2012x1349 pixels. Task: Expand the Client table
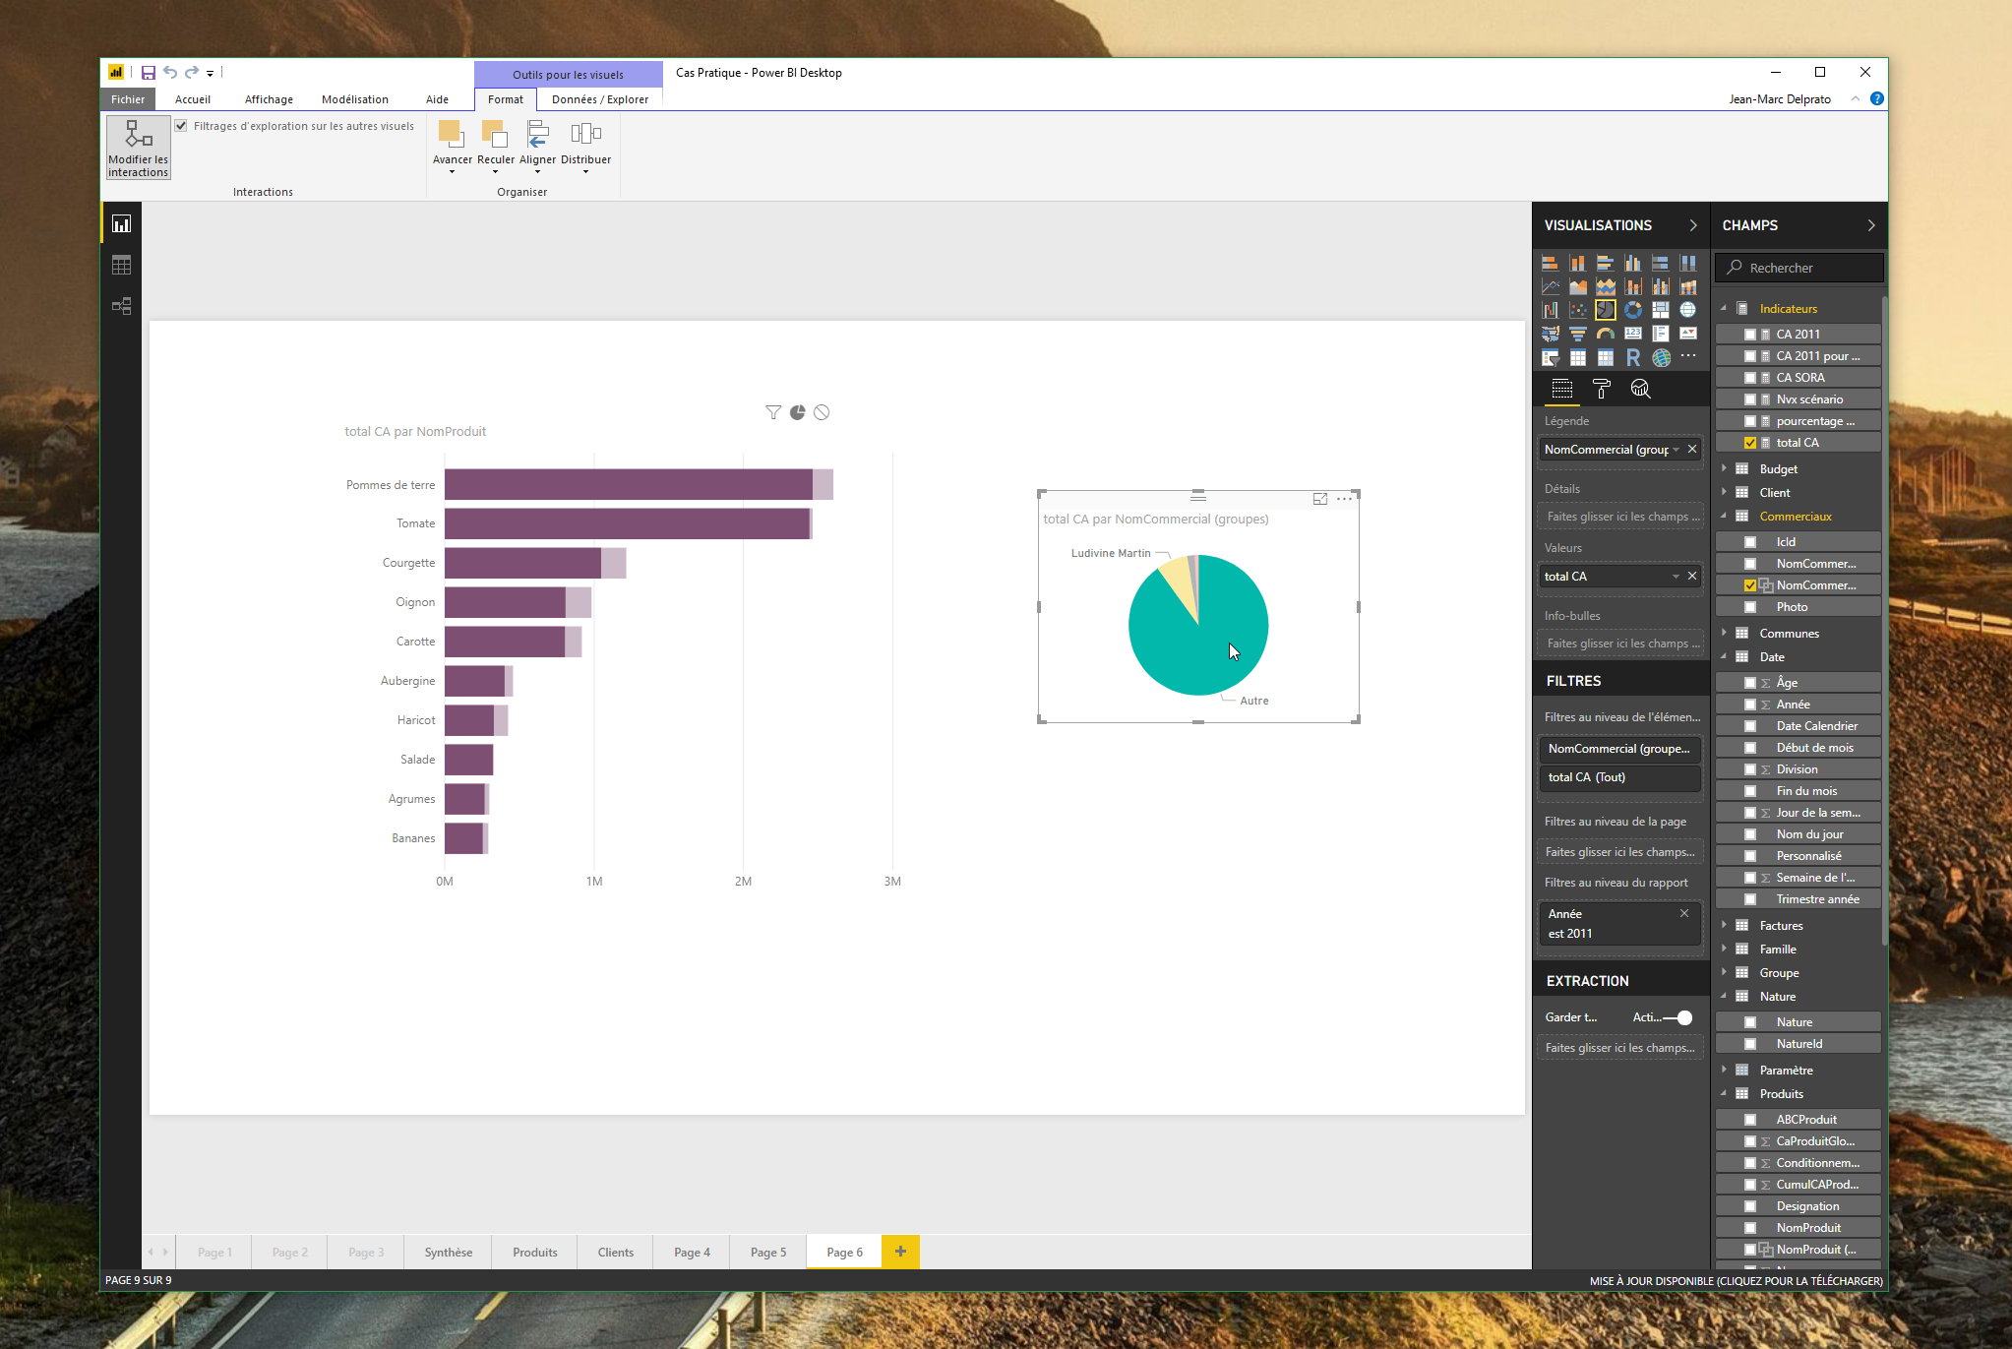tap(1724, 492)
